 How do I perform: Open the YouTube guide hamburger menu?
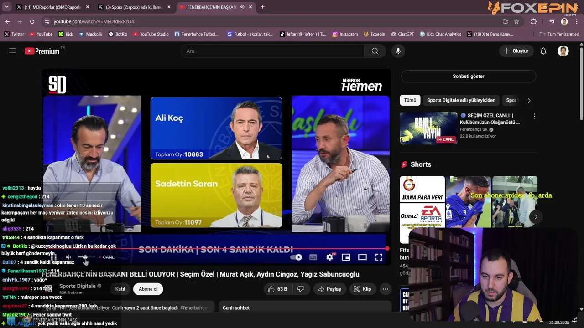[12, 51]
